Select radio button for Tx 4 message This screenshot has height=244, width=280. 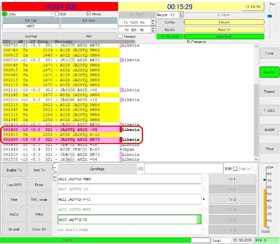[204, 209]
